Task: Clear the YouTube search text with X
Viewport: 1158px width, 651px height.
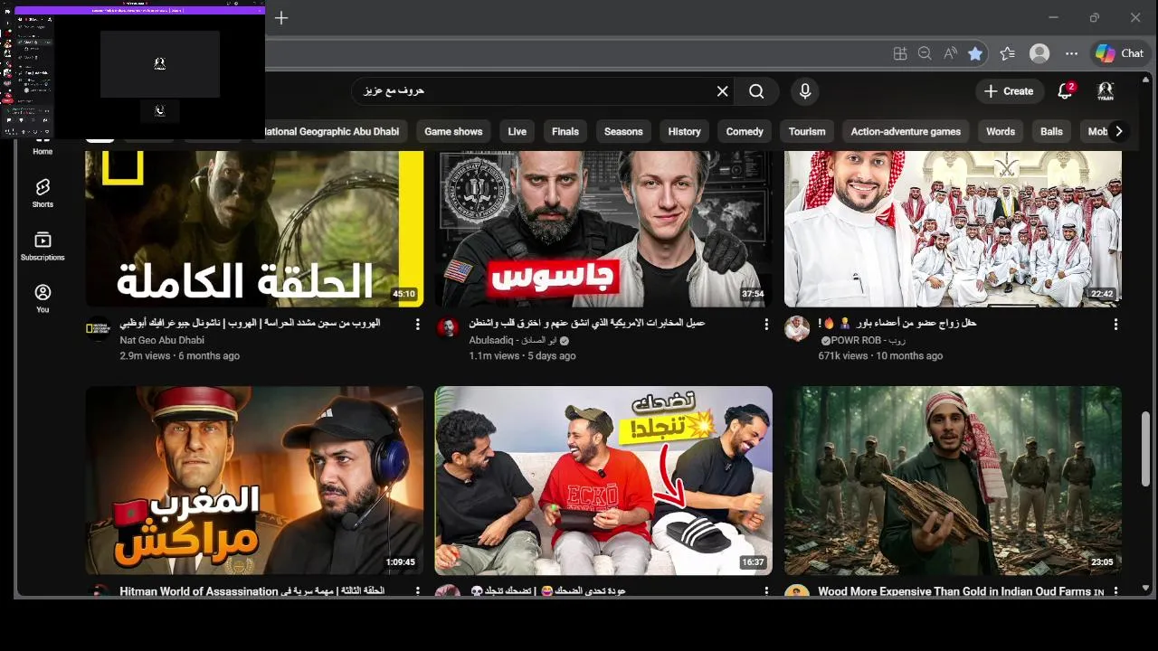Action: pyautogui.click(x=722, y=91)
